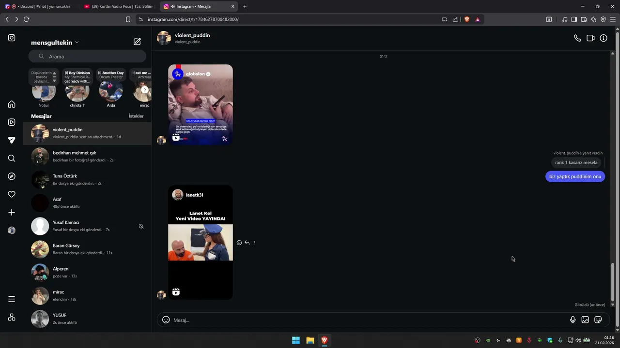
Task: Click the Arama search field
Action: (87, 56)
